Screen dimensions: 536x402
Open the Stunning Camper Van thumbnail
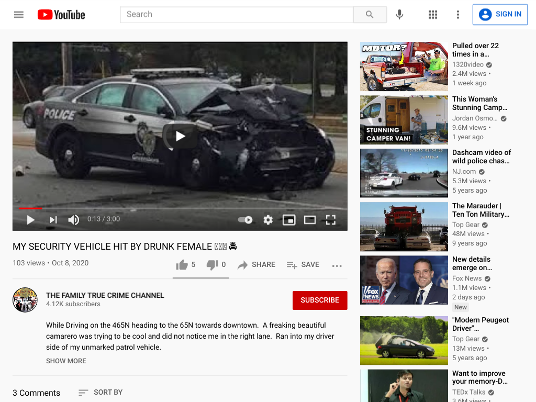click(404, 120)
